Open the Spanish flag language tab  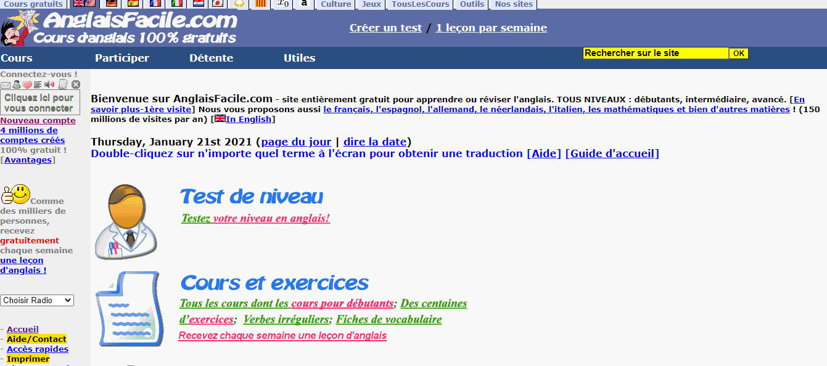coord(133,4)
